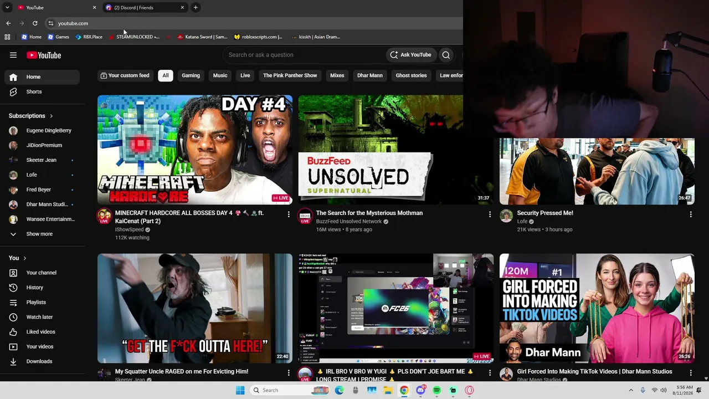Select the Gaming filter chip

[191, 75]
